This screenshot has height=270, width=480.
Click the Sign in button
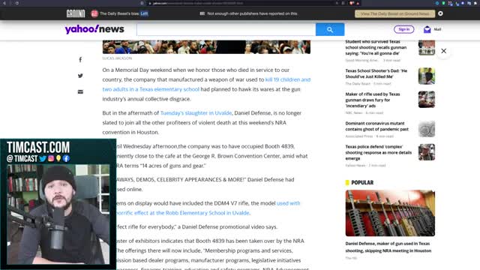pyautogui.click(x=403, y=29)
